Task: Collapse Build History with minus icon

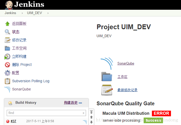Action: tap(80, 103)
